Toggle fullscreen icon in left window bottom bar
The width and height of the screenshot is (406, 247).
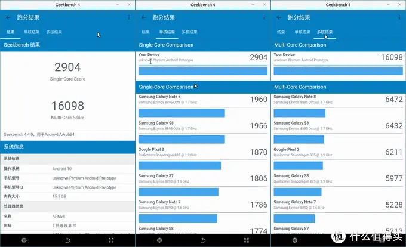coord(111,240)
